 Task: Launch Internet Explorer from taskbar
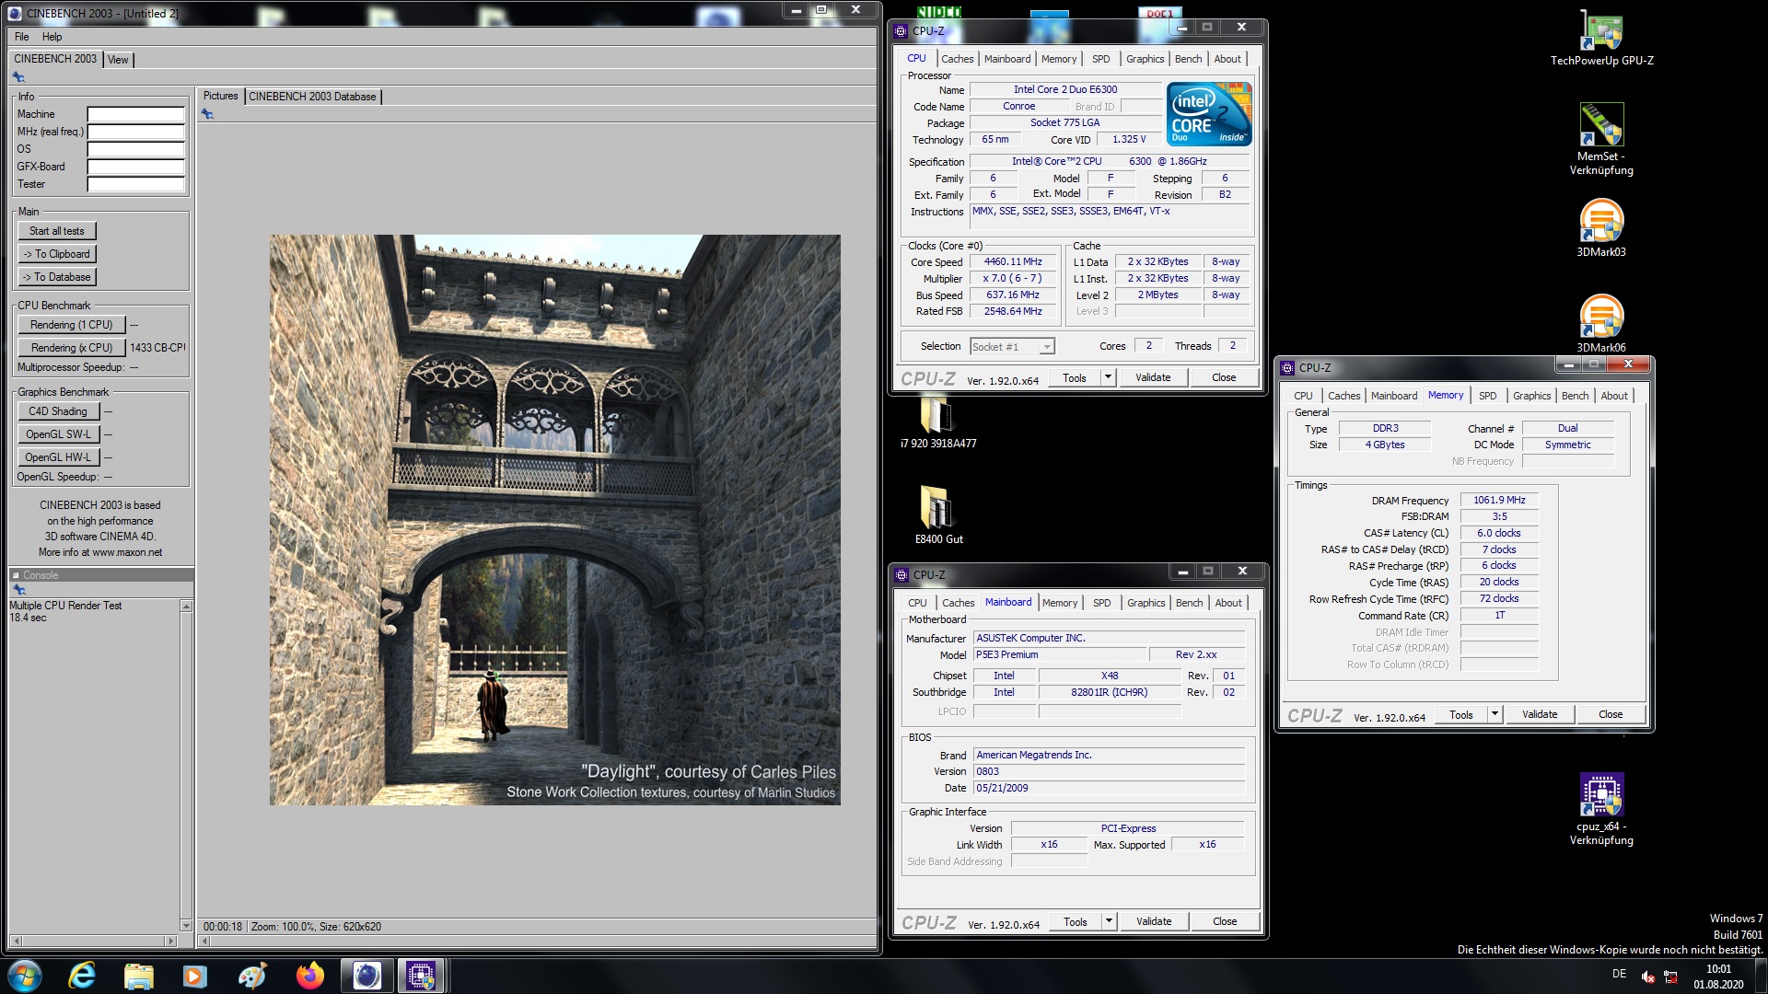(82, 976)
